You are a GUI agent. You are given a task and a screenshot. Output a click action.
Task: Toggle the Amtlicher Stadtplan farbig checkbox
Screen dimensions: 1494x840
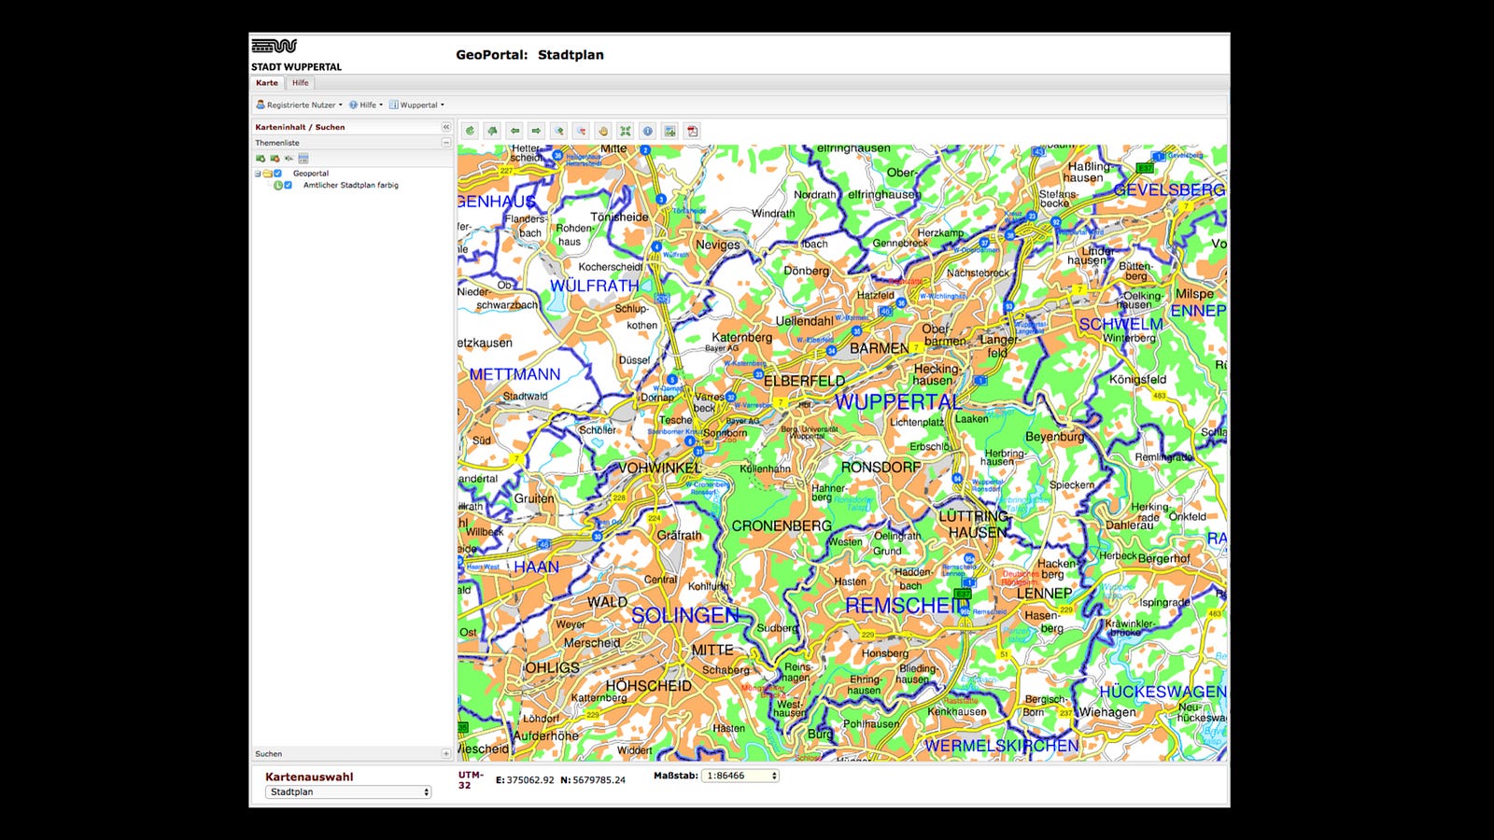[x=288, y=185]
